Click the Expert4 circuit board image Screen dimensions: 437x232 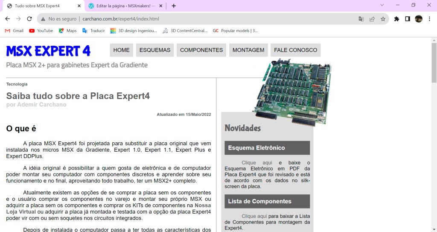coord(293,91)
